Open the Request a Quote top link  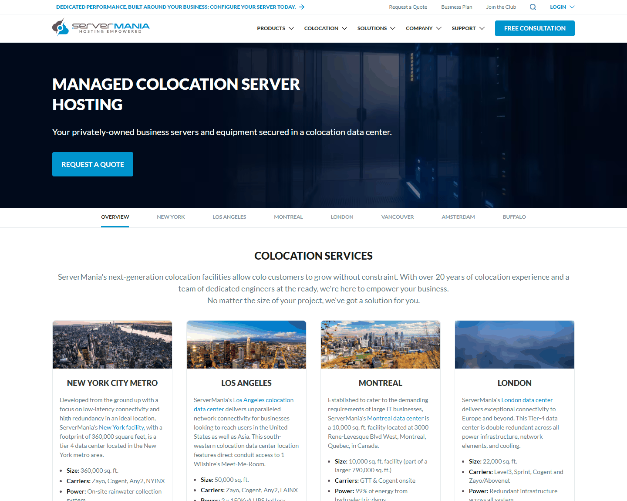(x=408, y=7)
